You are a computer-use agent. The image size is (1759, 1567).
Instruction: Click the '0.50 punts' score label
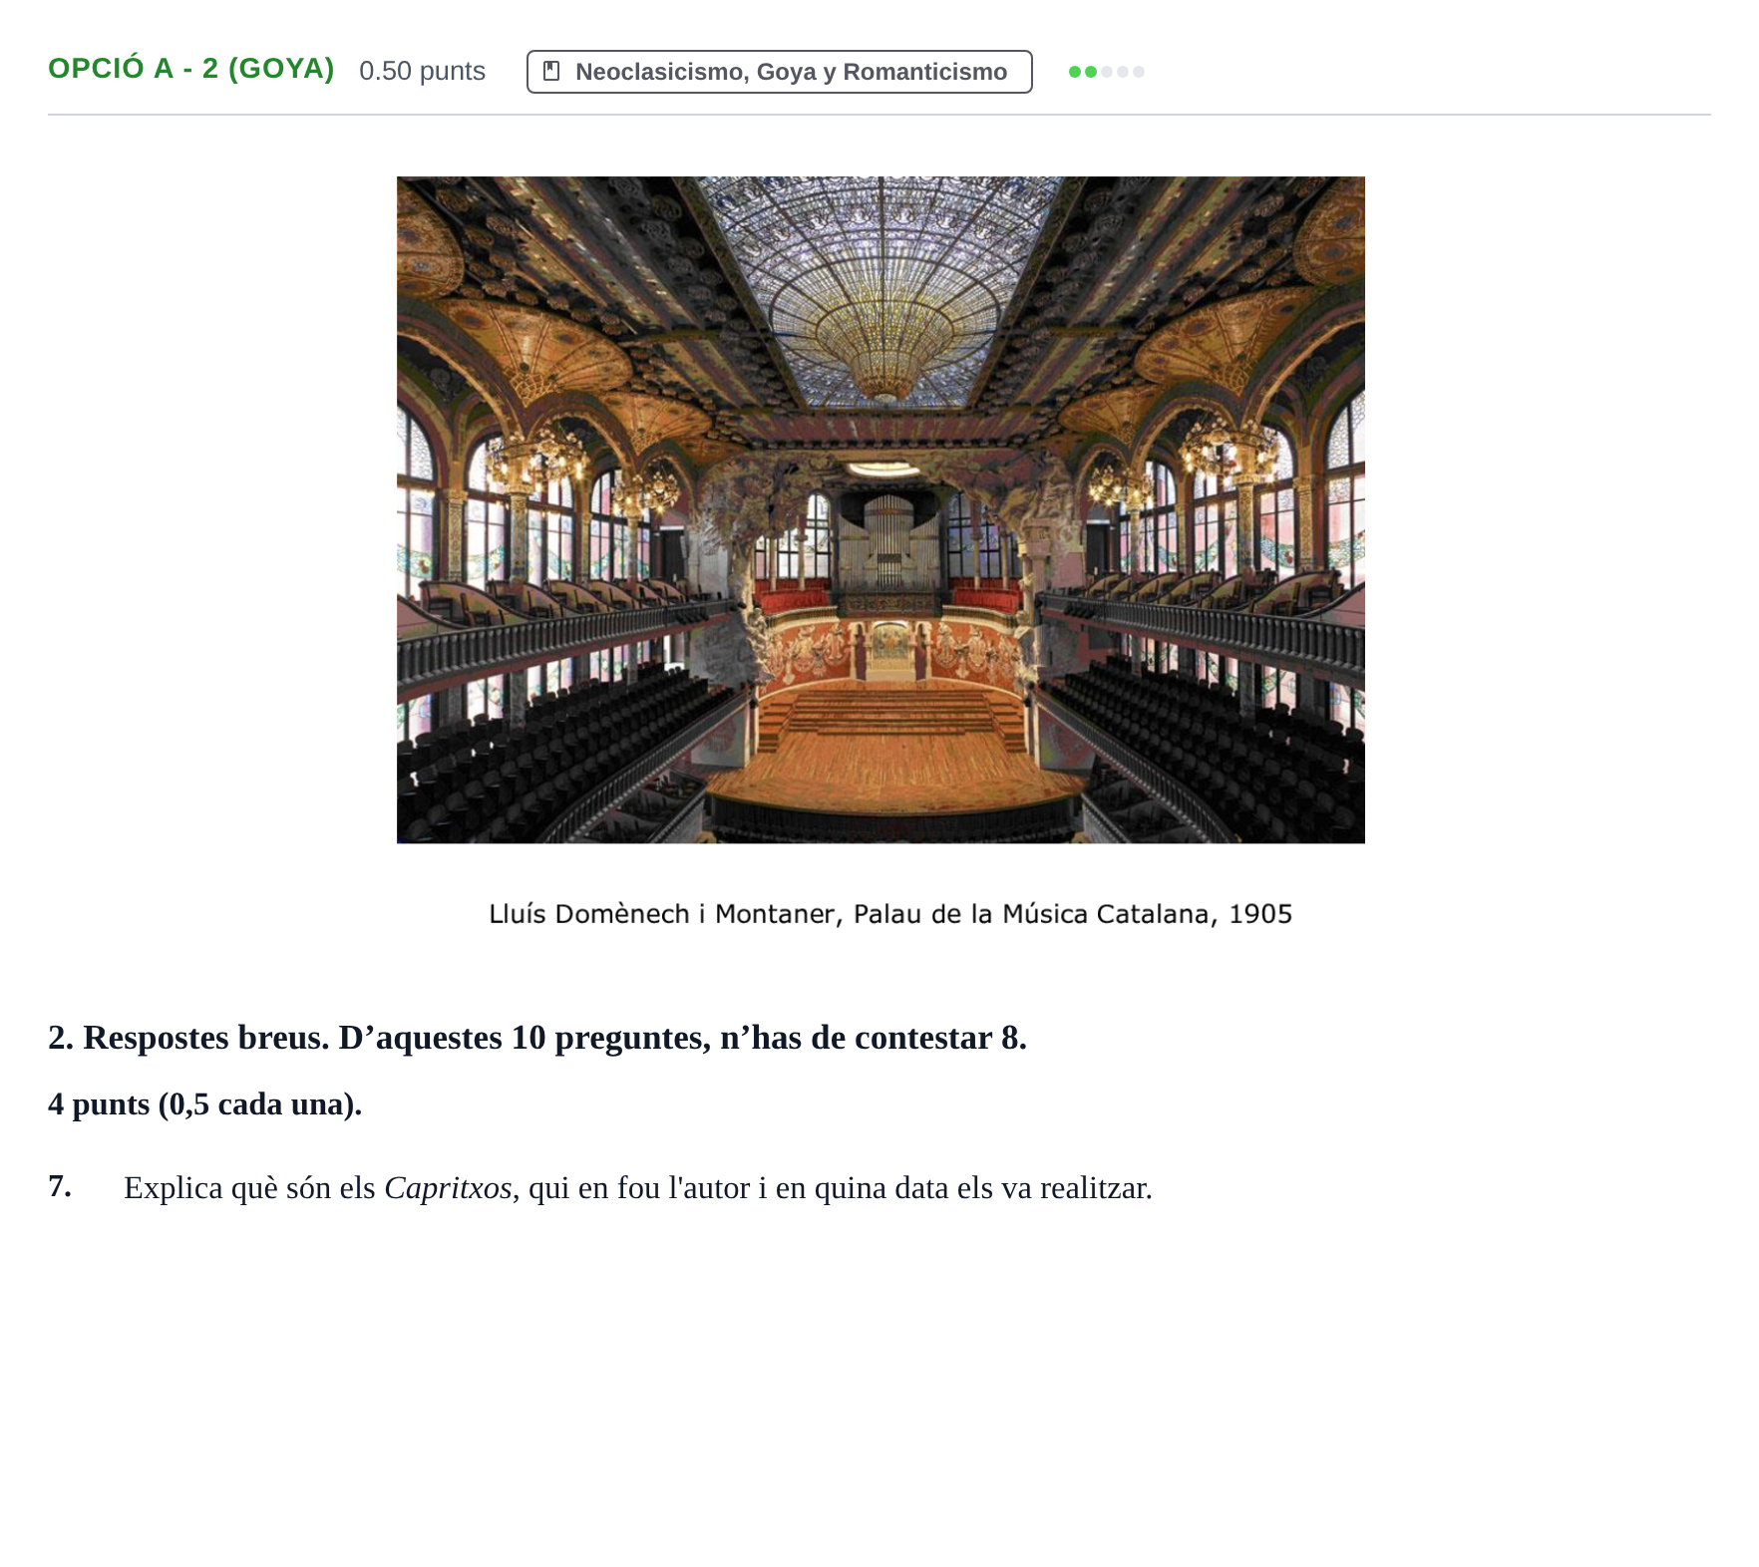pos(422,71)
